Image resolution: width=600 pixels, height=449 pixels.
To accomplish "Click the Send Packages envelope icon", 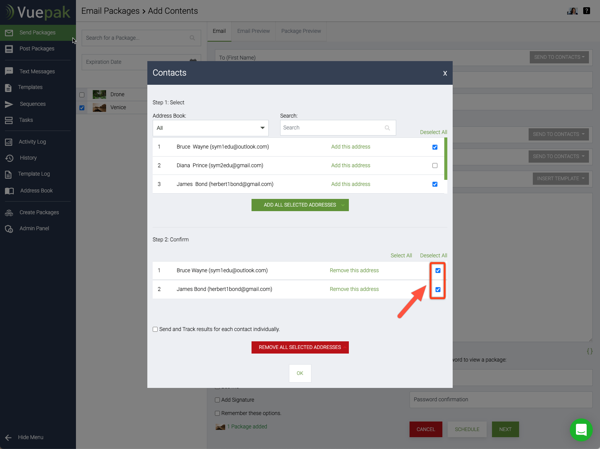I will pos(9,33).
